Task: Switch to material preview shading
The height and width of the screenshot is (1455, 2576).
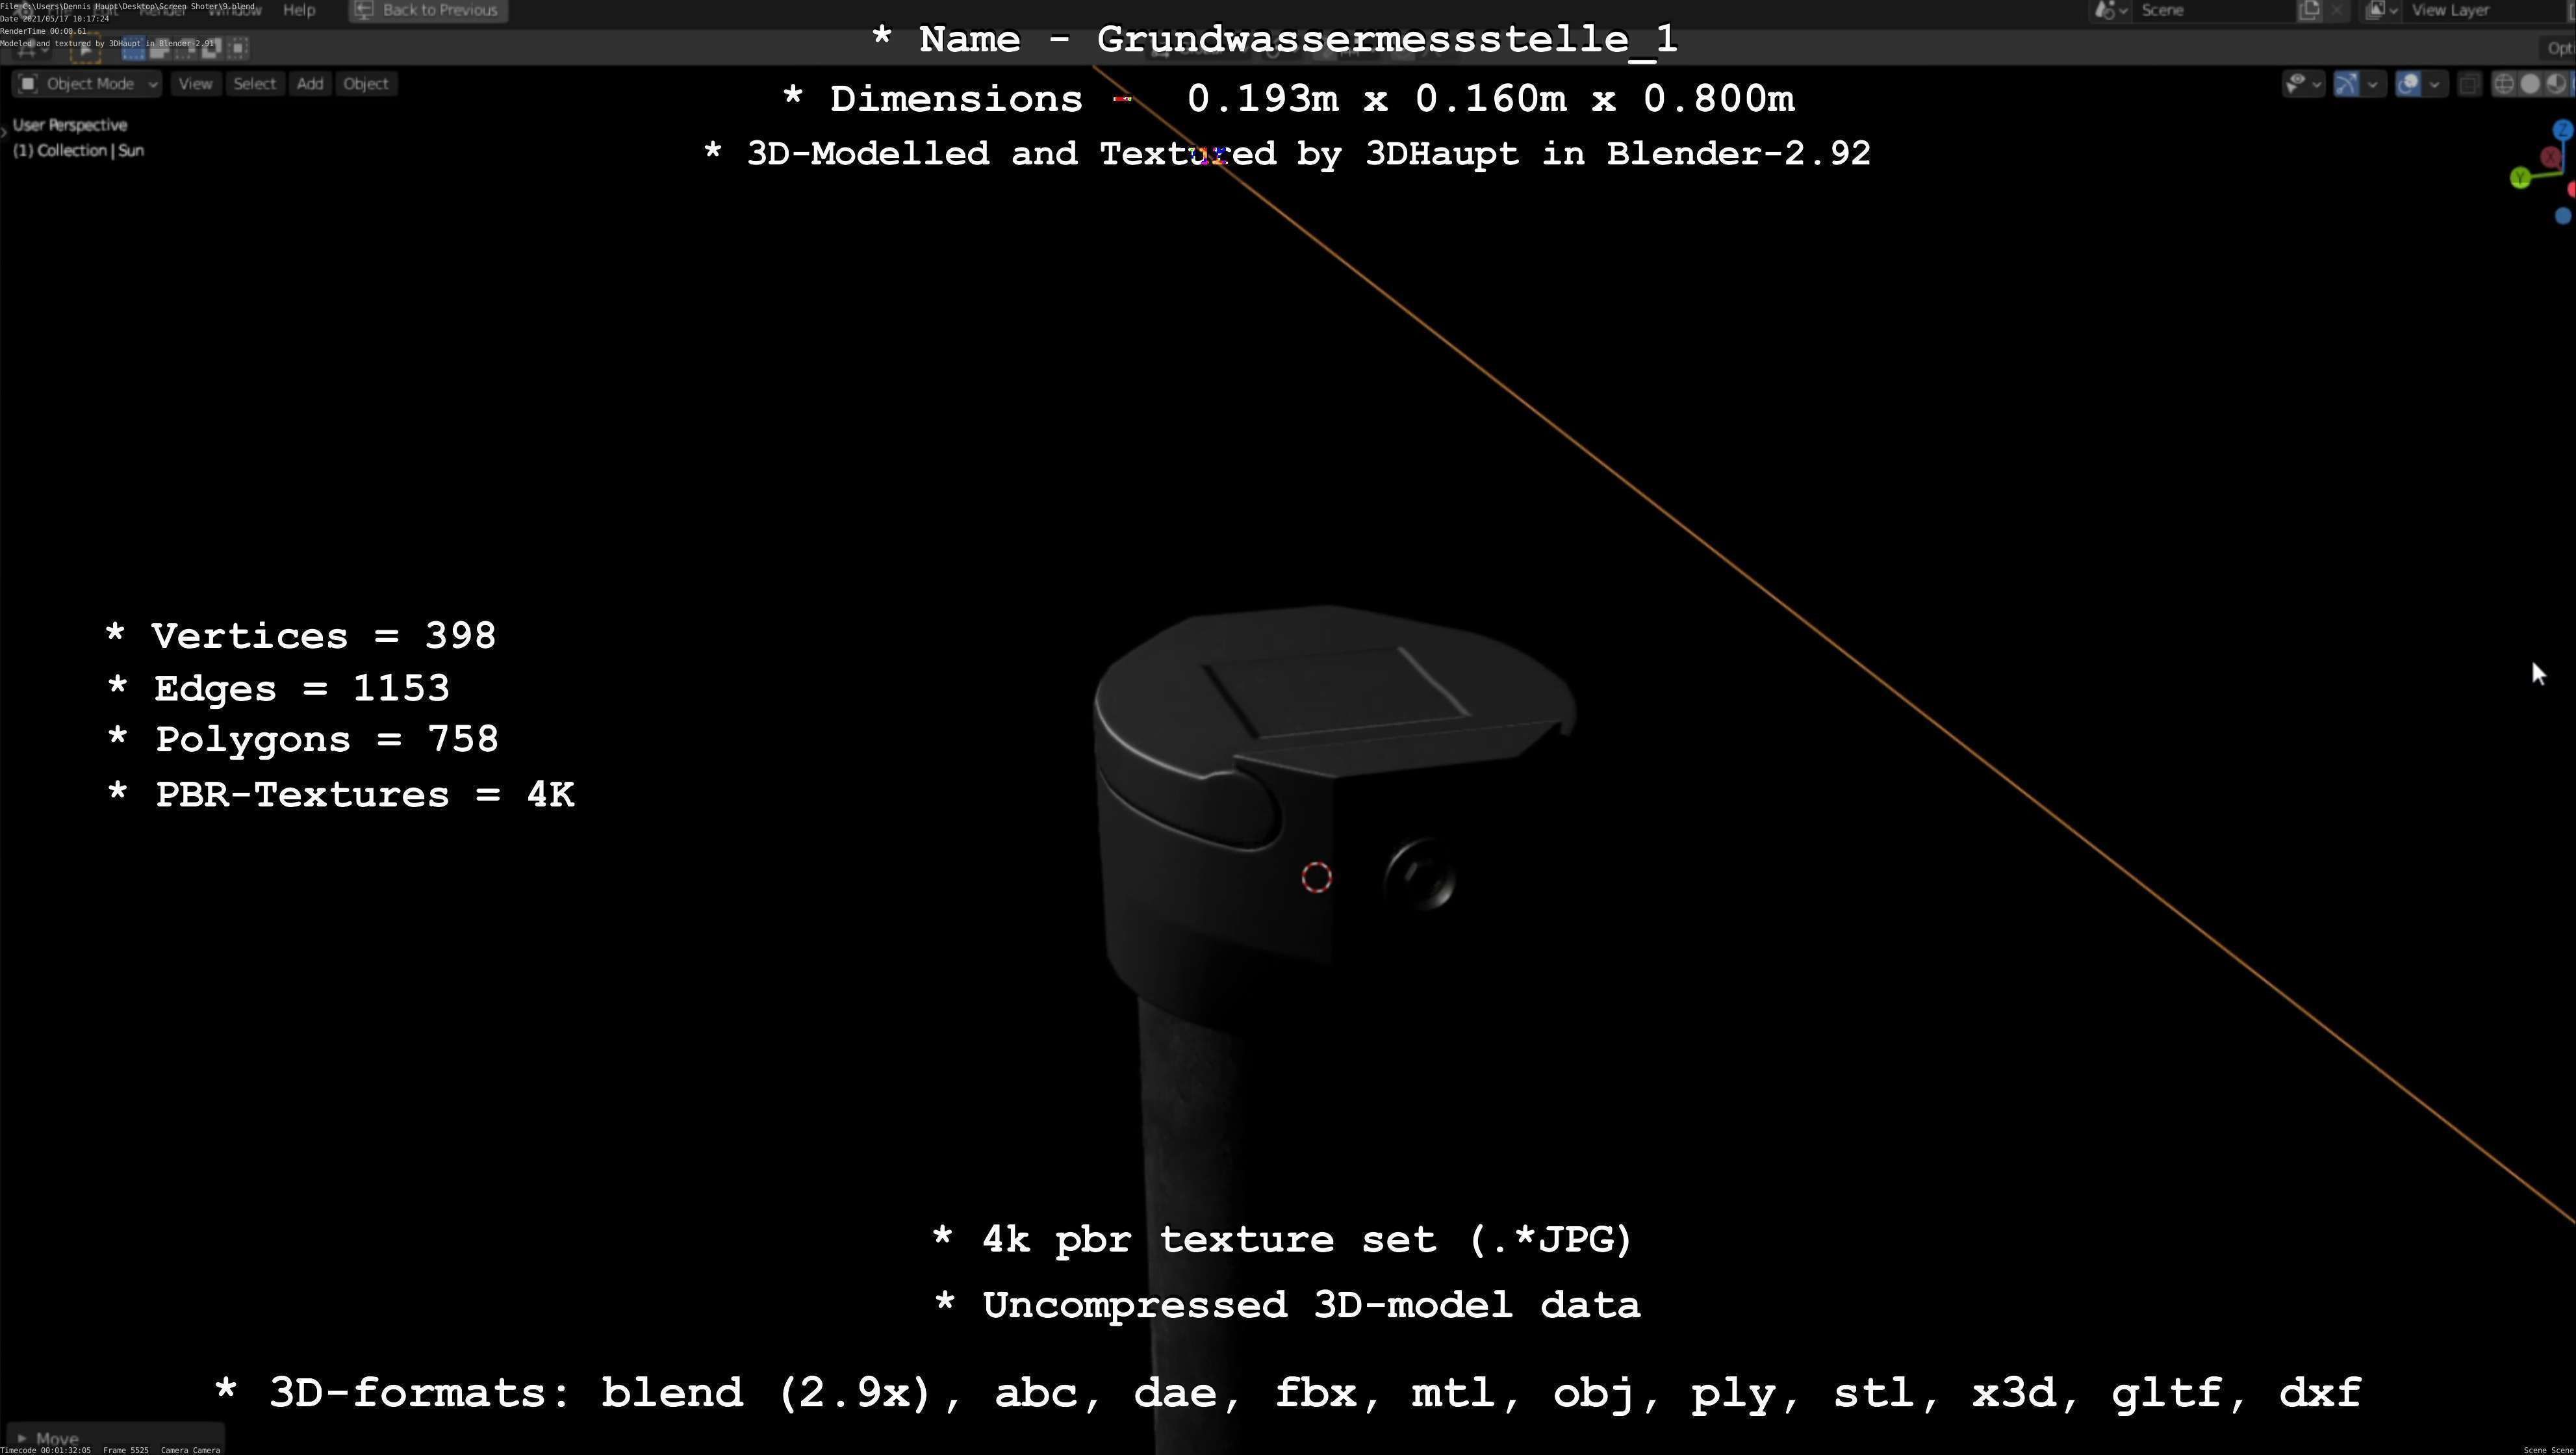Action: pyautogui.click(x=2555, y=84)
